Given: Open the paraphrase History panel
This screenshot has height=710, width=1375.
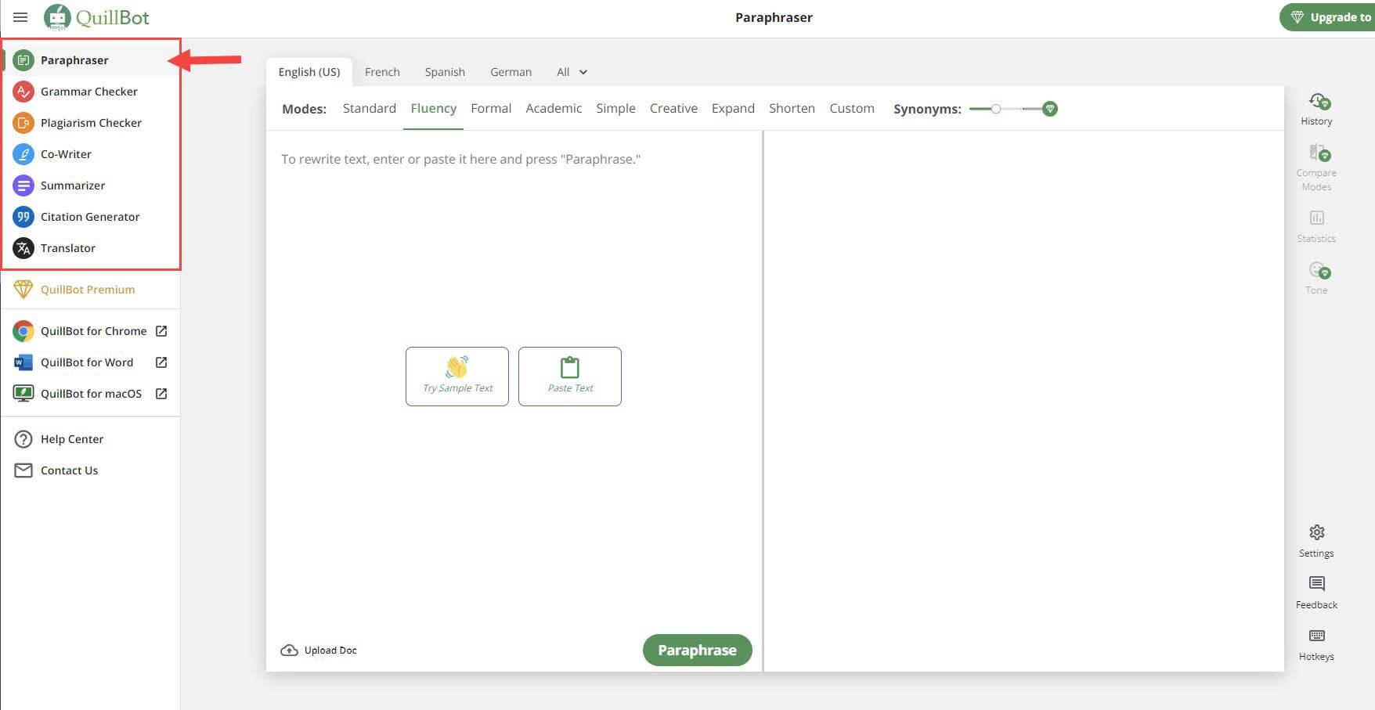Looking at the screenshot, I should click(1316, 108).
